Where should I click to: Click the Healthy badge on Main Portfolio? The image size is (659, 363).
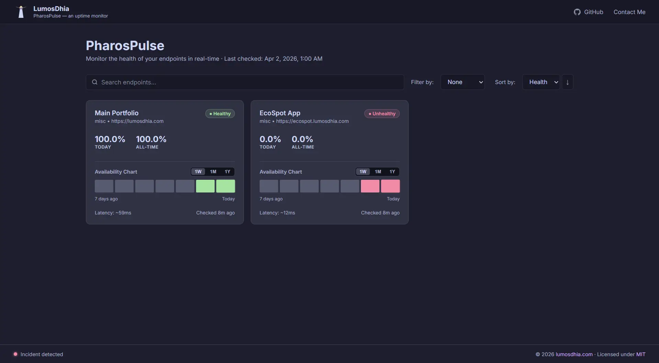tap(220, 114)
